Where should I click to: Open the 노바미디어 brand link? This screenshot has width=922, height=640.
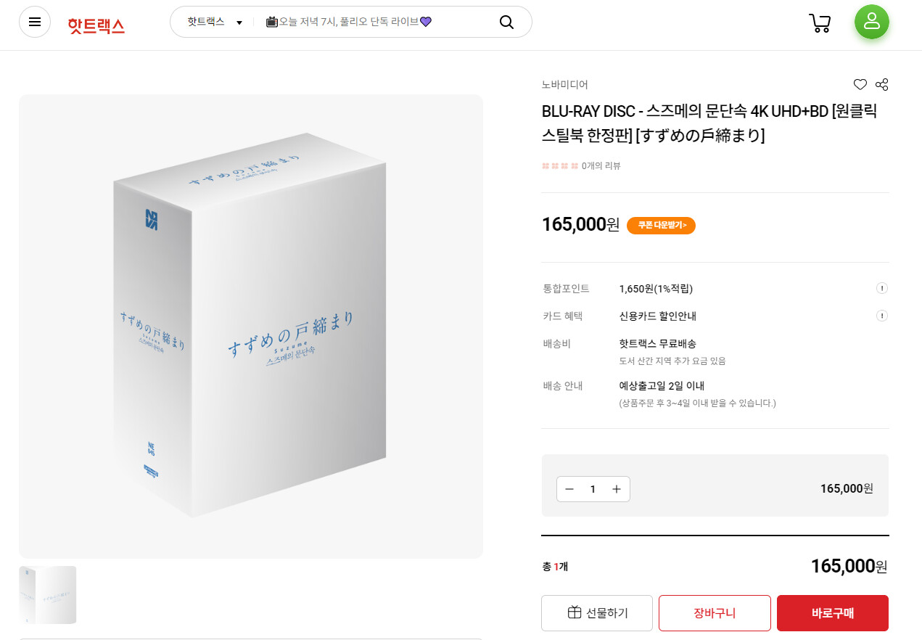pos(564,85)
